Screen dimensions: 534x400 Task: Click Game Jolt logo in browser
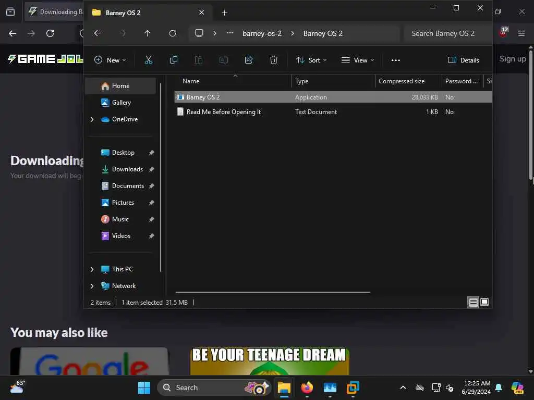(x=45, y=59)
